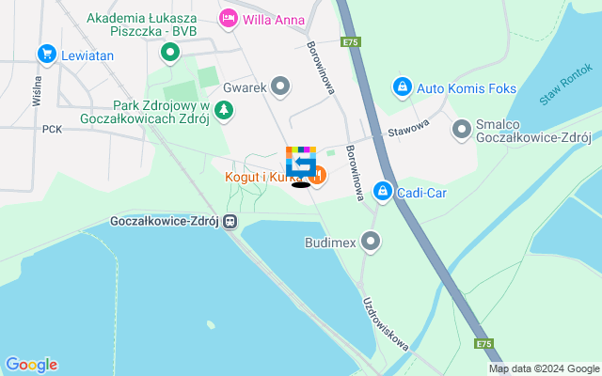Select the Uzdrowiskowa street label
Screen dimensions: 602x376
click(x=386, y=324)
